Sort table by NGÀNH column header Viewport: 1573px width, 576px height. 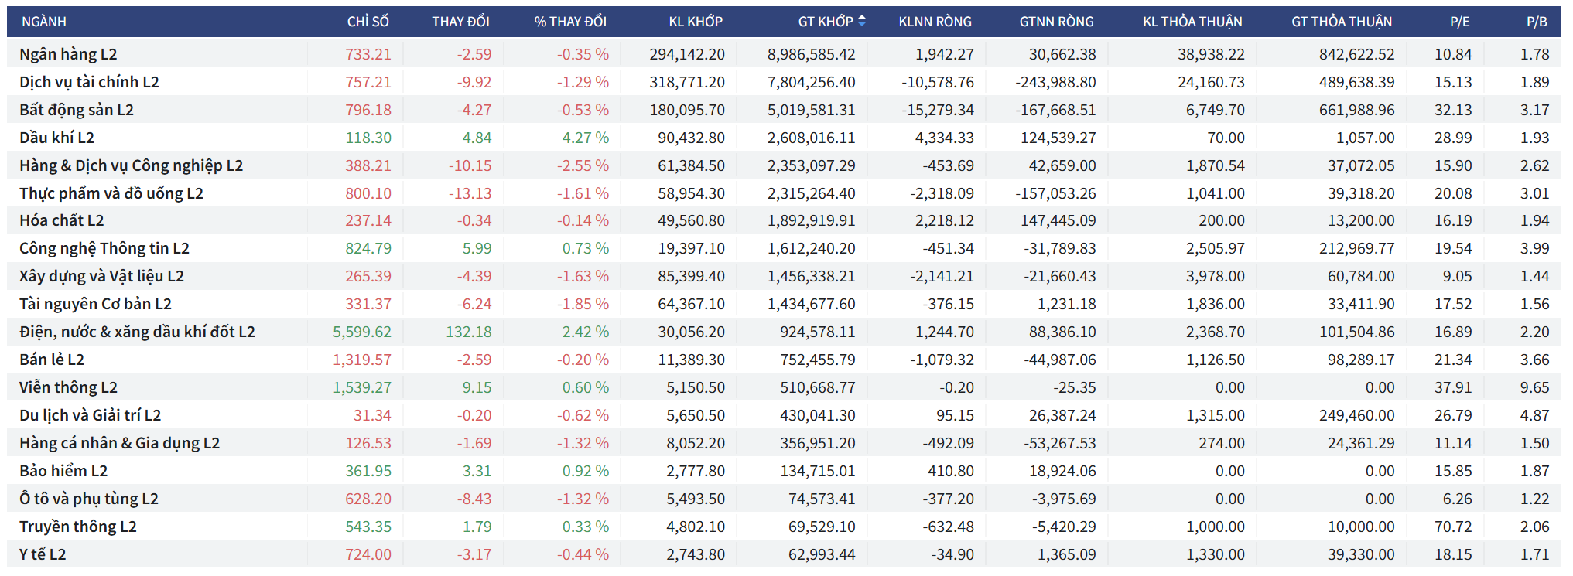pos(44,22)
